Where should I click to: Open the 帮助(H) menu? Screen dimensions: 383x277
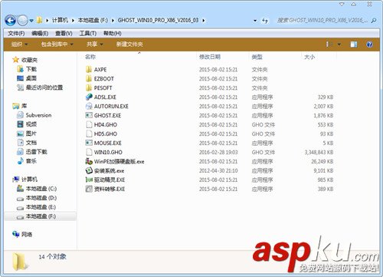(x=113, y=33)
